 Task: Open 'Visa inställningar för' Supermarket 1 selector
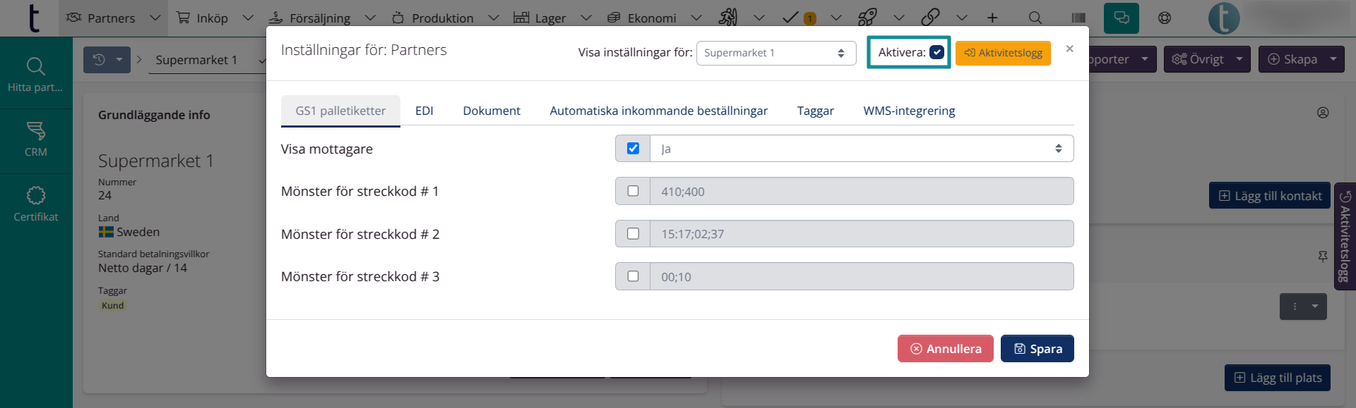(776, 53)
